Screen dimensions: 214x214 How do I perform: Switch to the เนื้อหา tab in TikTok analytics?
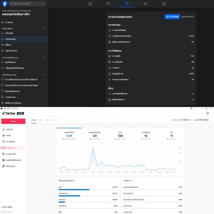(41, 120)
